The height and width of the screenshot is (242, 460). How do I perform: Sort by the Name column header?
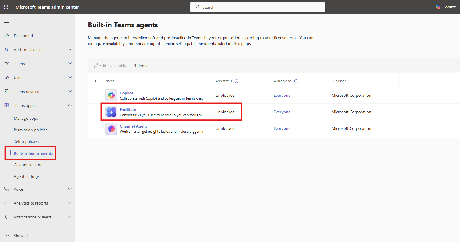110,81
